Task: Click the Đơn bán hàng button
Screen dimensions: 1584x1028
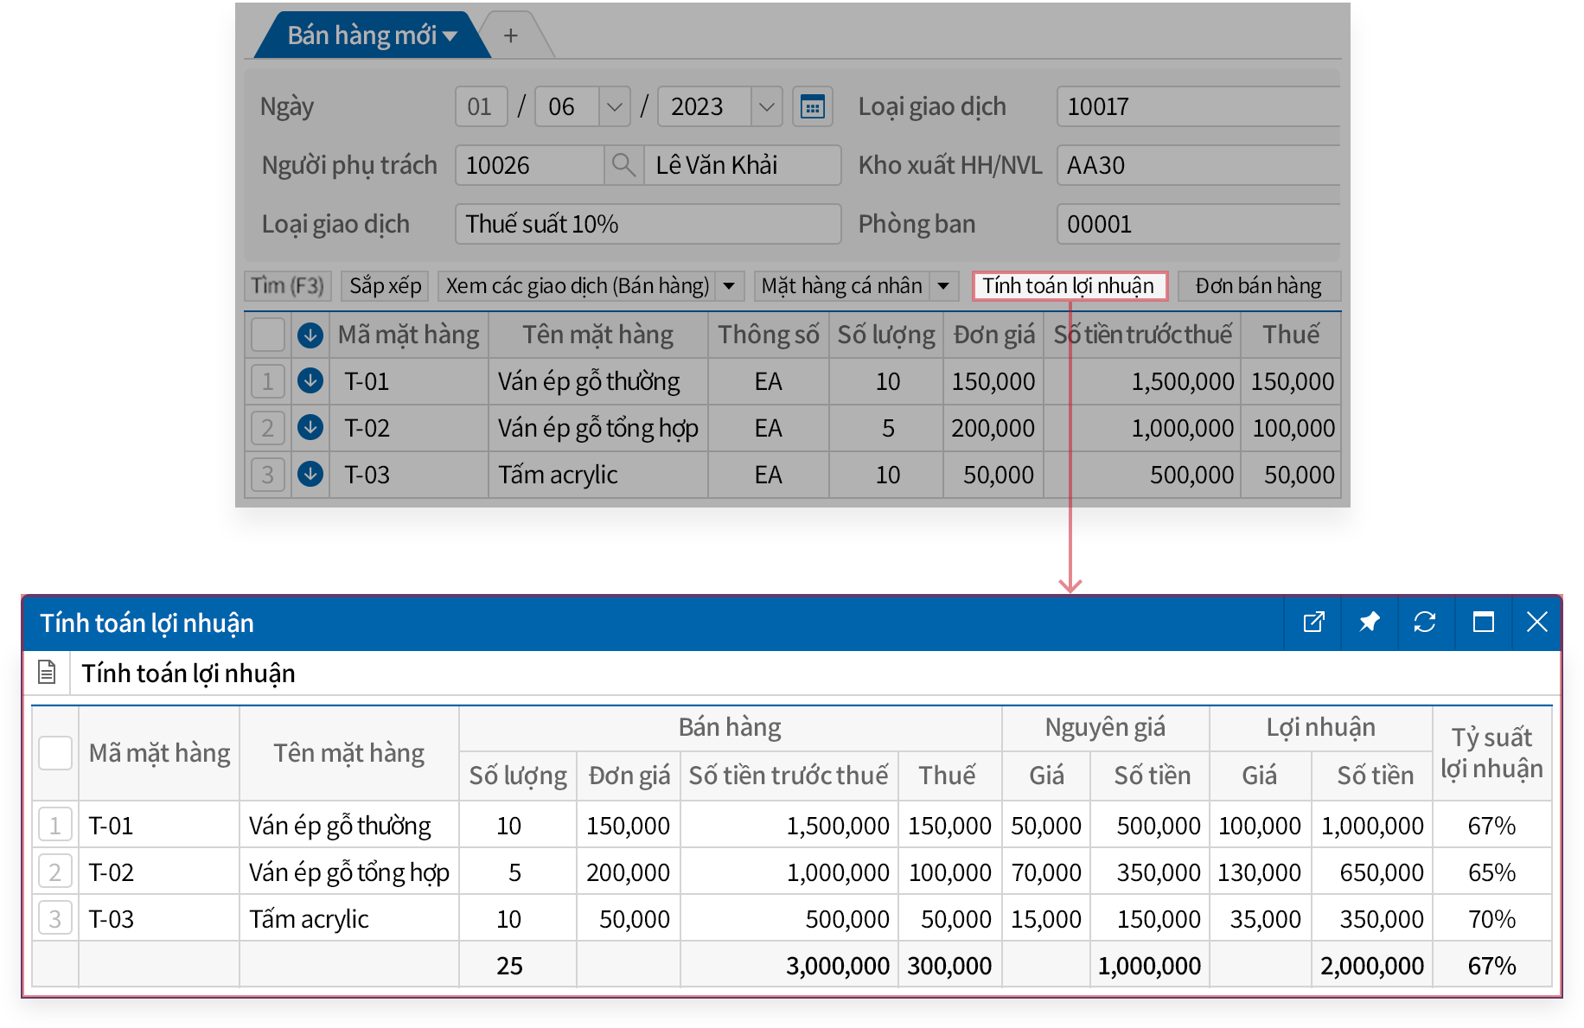Action: 1258,286
